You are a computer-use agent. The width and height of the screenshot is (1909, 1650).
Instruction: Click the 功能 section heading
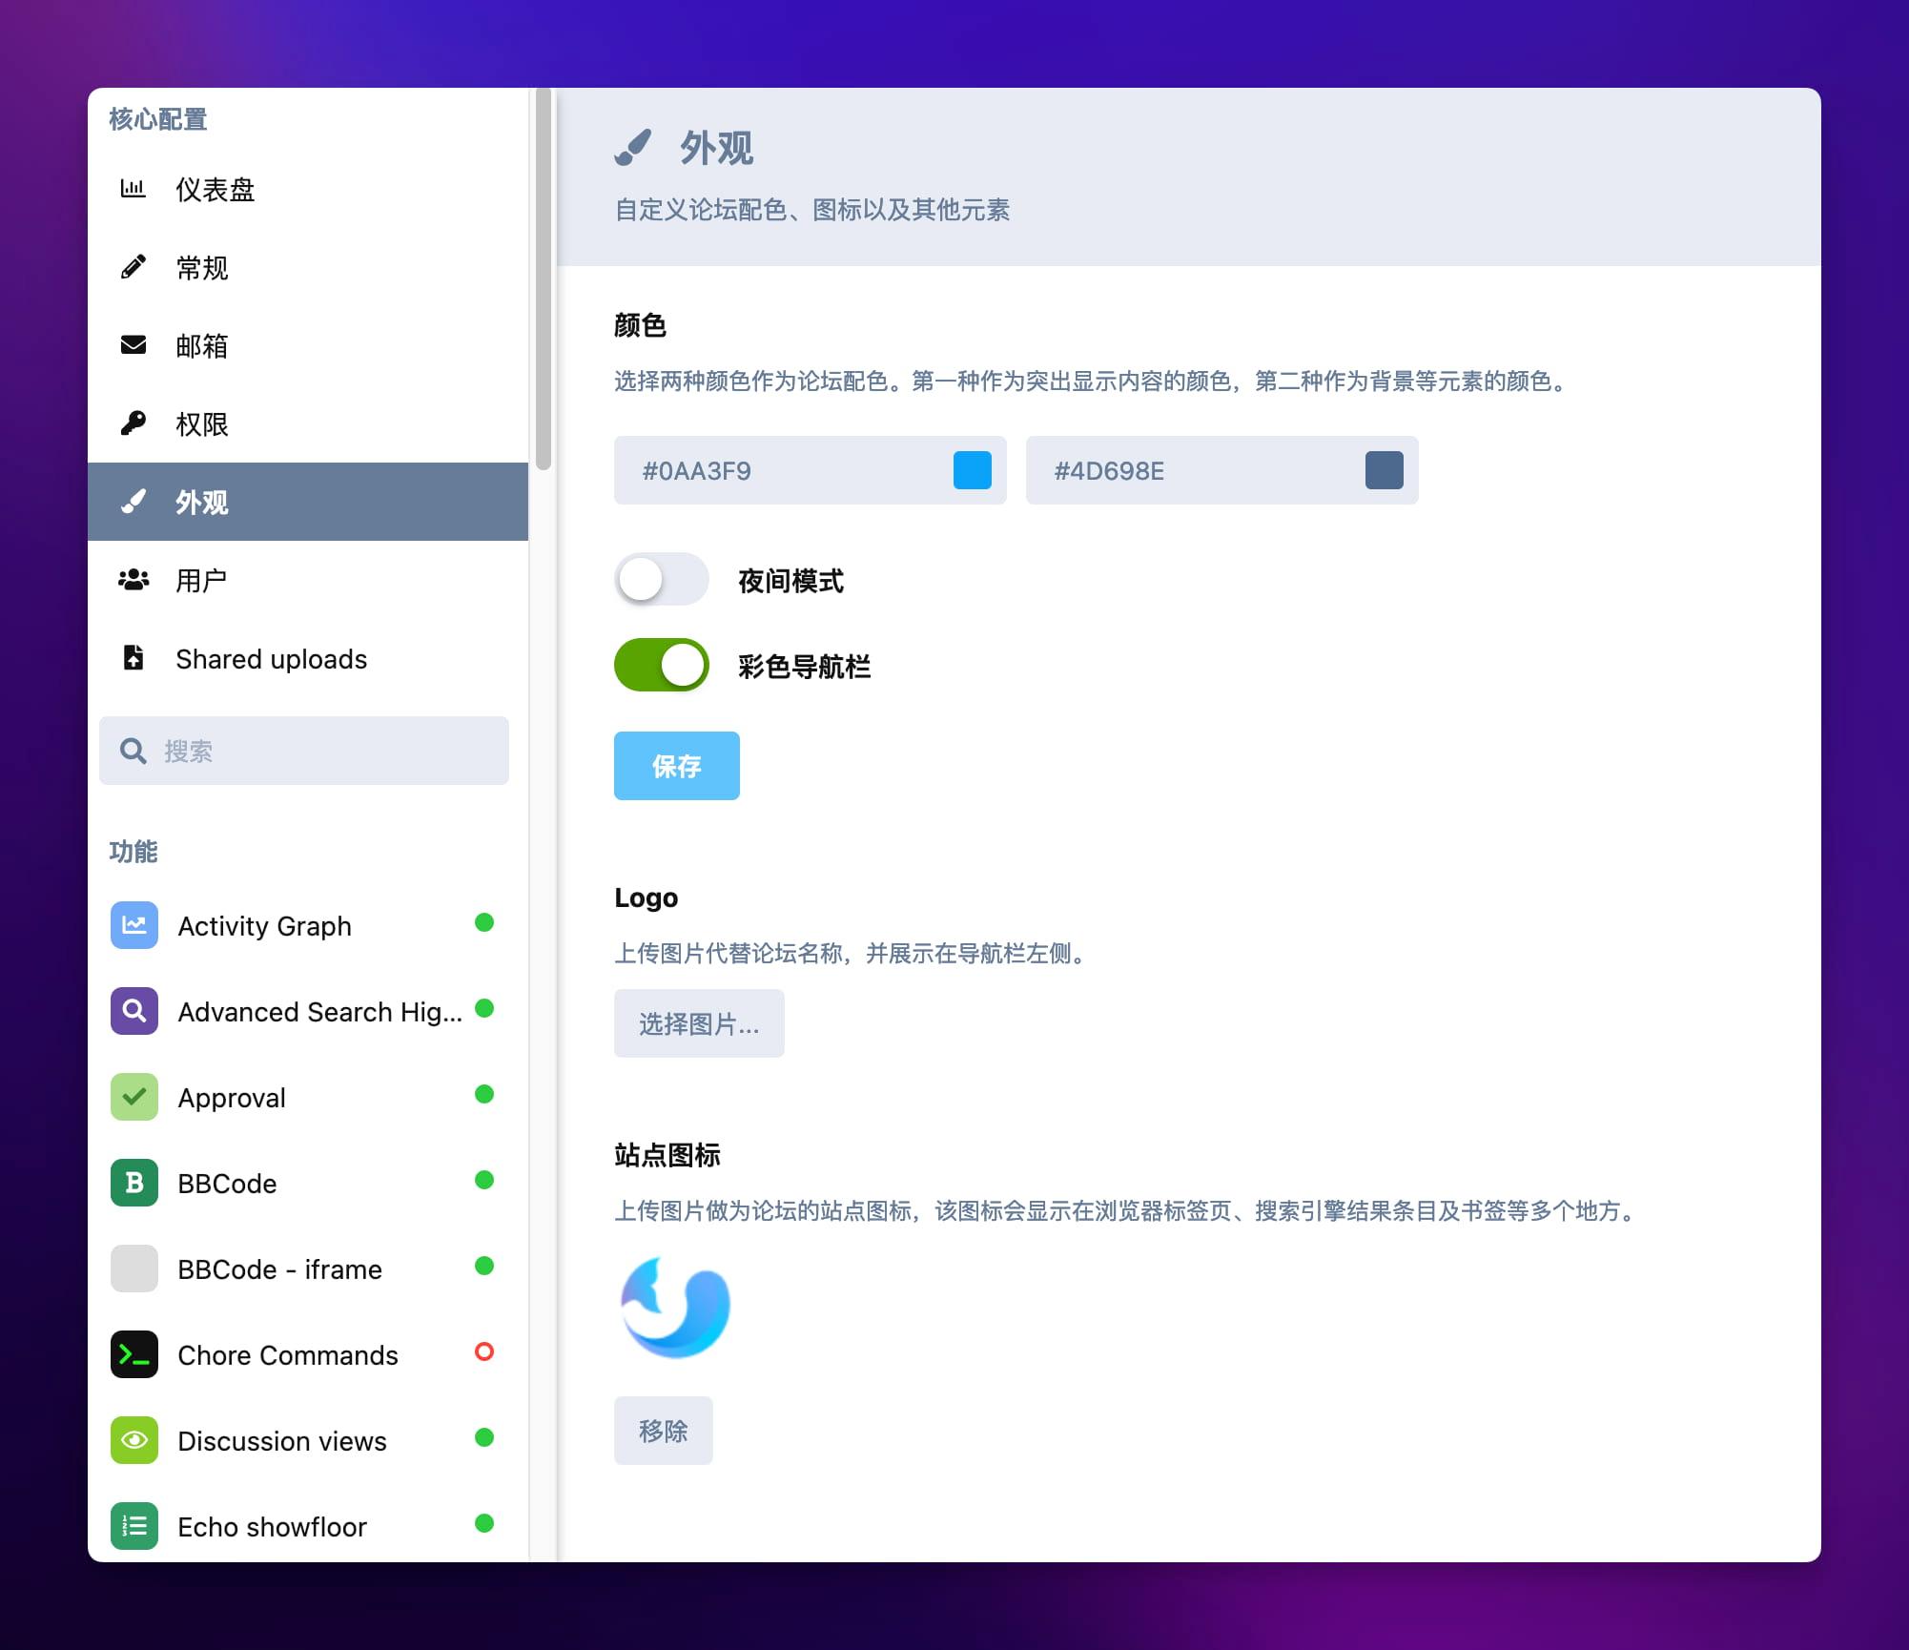(x=133, y=852)
